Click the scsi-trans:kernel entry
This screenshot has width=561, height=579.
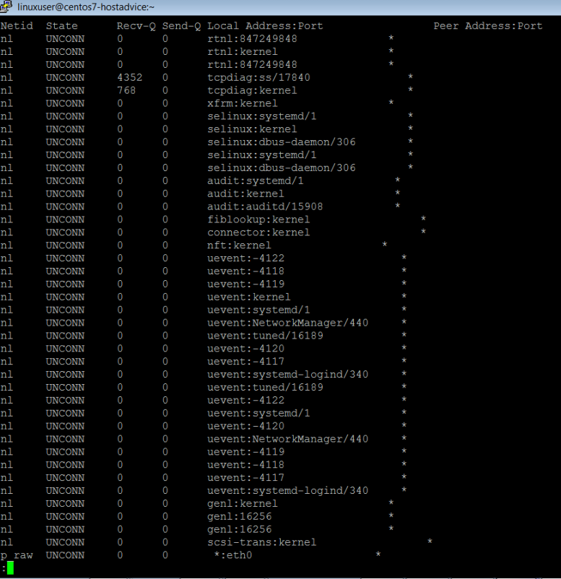pos(261,542)
